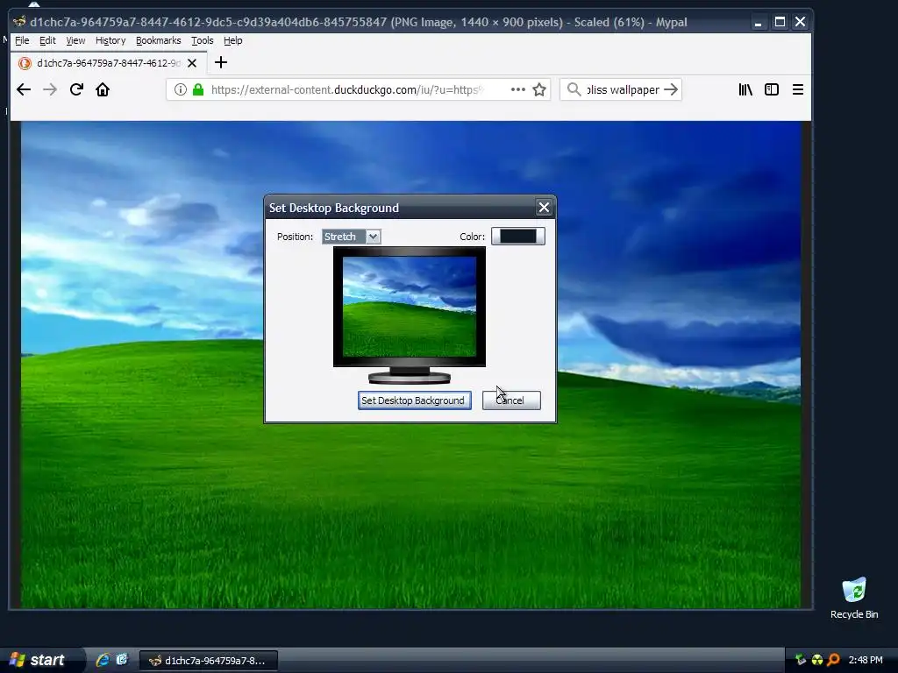Open the Bookmarks menu

[x=158, y=40]
